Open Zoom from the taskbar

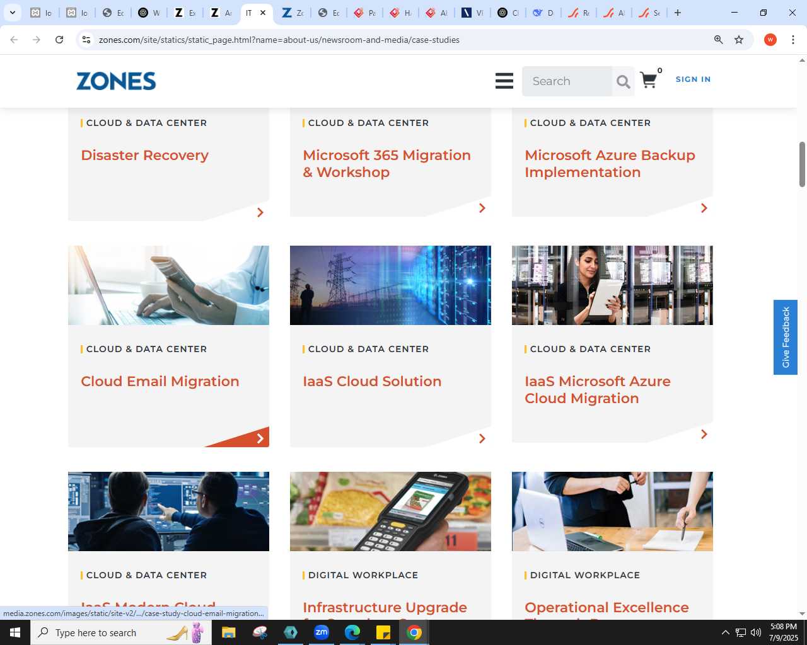(x=322, y=632)
